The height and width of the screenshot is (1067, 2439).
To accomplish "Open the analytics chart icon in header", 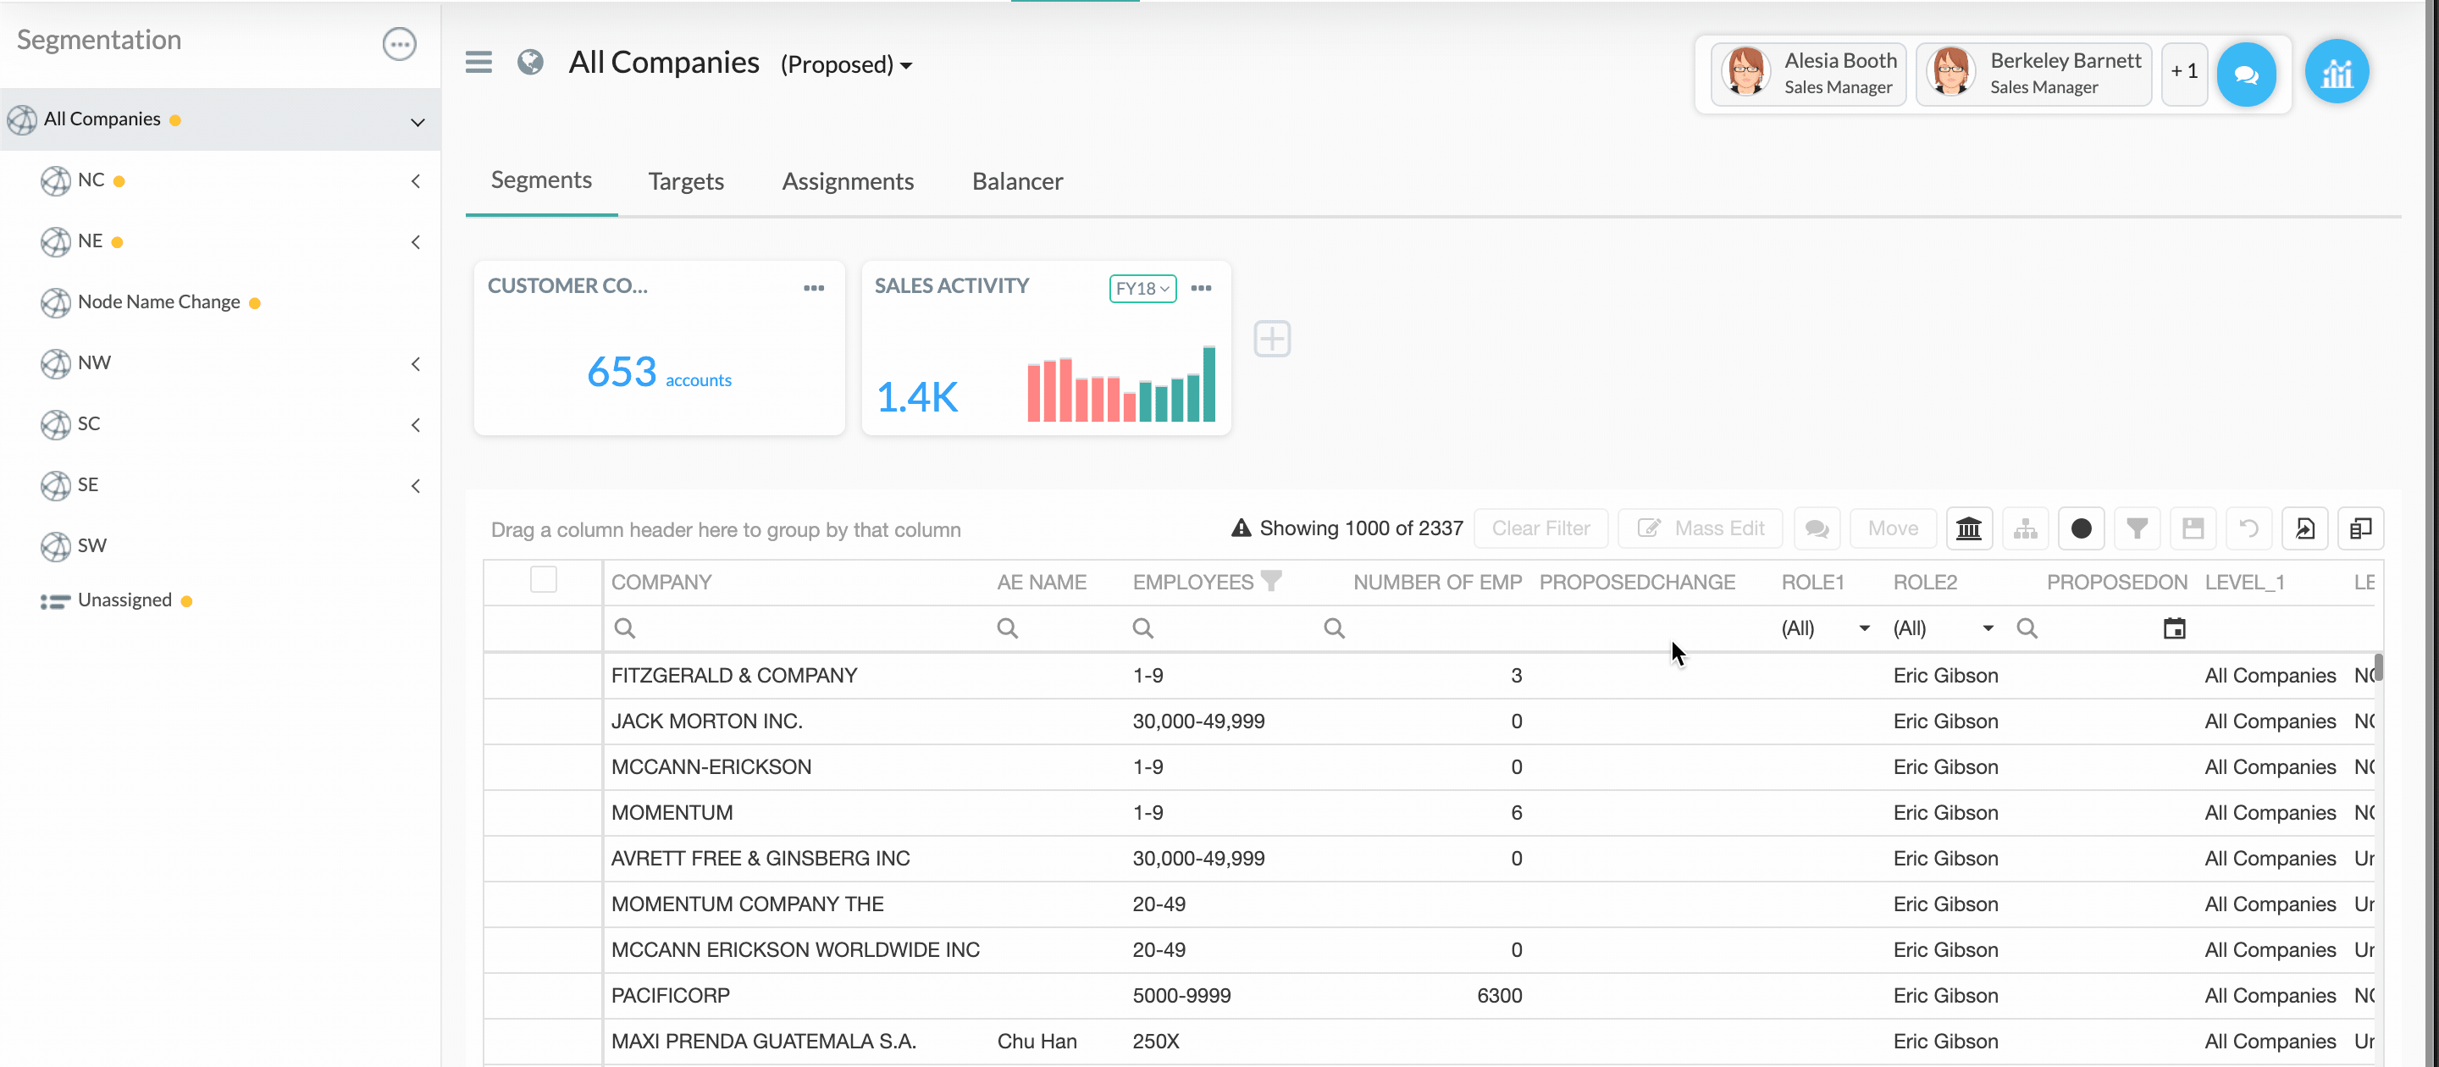I will [x=2336, y=72].
